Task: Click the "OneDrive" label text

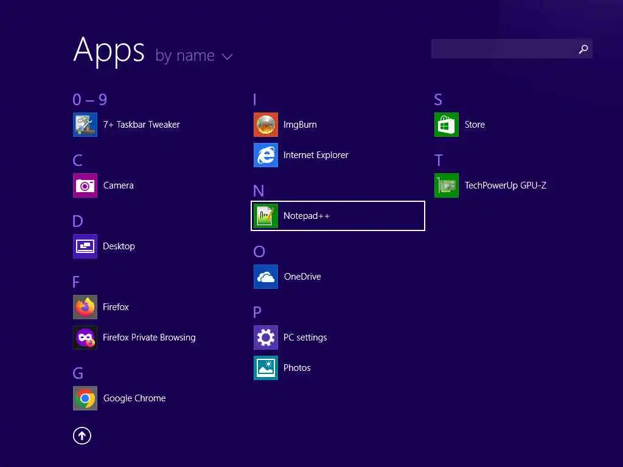Action: click(x=302, y=277)
